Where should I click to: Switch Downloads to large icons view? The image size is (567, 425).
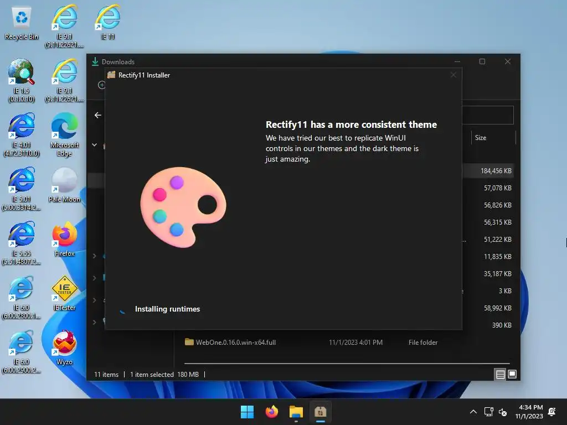pos(512,374)
